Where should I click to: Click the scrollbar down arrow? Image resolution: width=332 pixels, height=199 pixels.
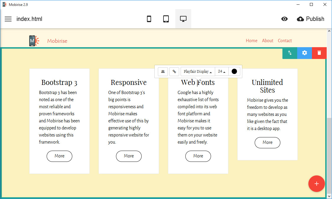click(x=329, y=196)
